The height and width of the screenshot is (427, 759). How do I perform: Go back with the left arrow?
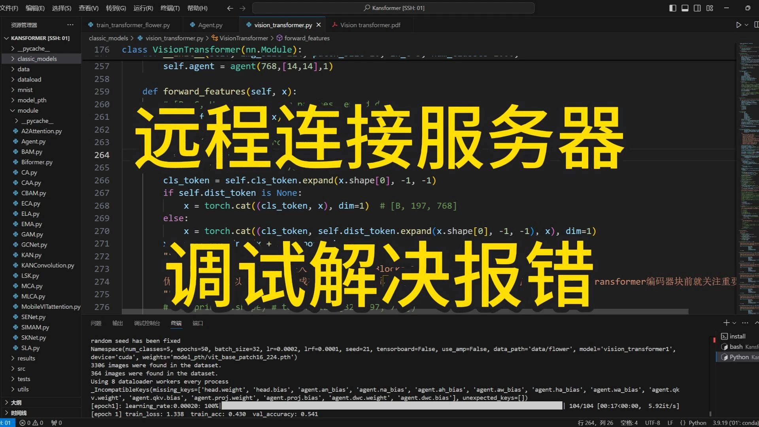pyautogui.click(x=230, y=8)
